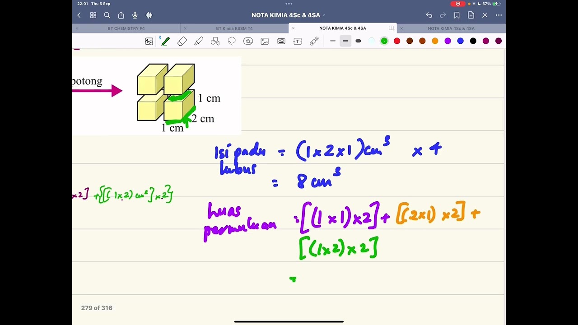Bookmark the current page
Image resolution: width=578 pixels, height=325 pixels.
pos(457,15)
